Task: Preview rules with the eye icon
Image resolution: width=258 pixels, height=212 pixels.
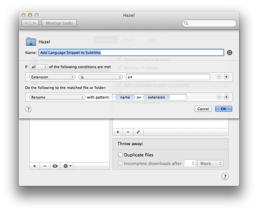Action: 55,166
